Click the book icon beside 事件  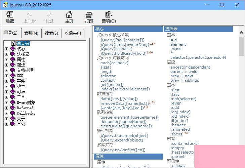click(13, 81)
